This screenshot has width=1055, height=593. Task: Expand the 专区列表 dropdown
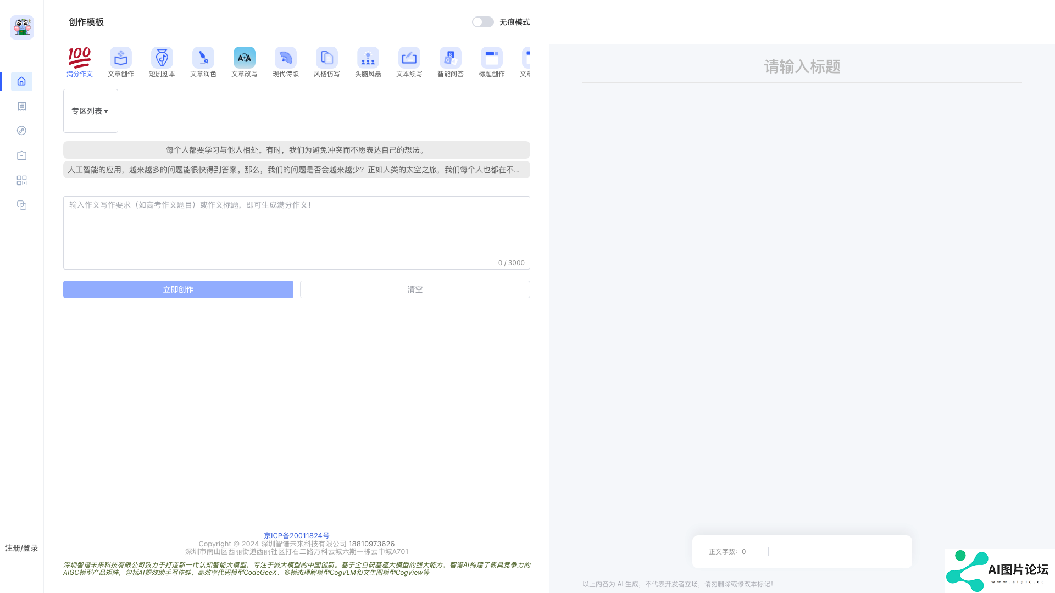90,111
